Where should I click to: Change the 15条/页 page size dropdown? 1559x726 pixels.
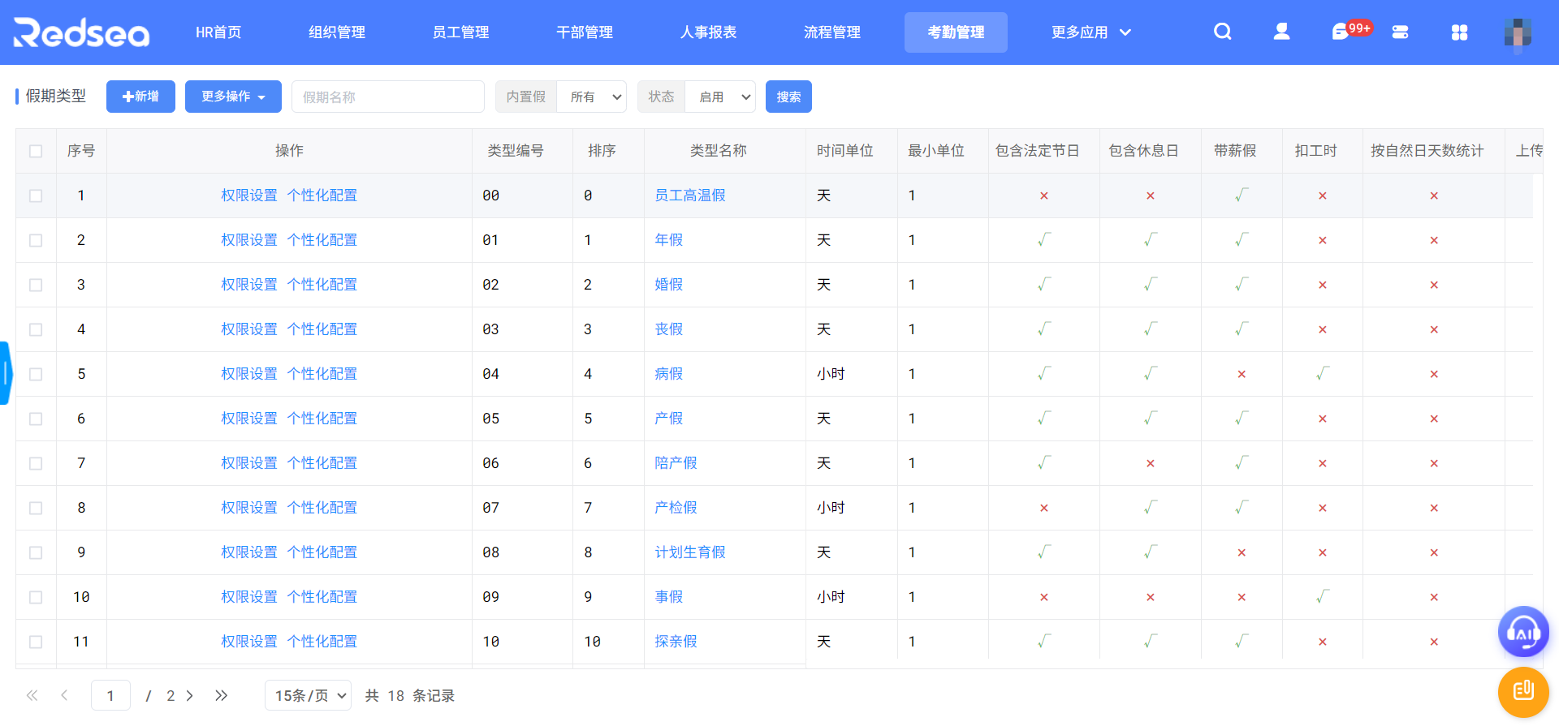click(308, 695)
